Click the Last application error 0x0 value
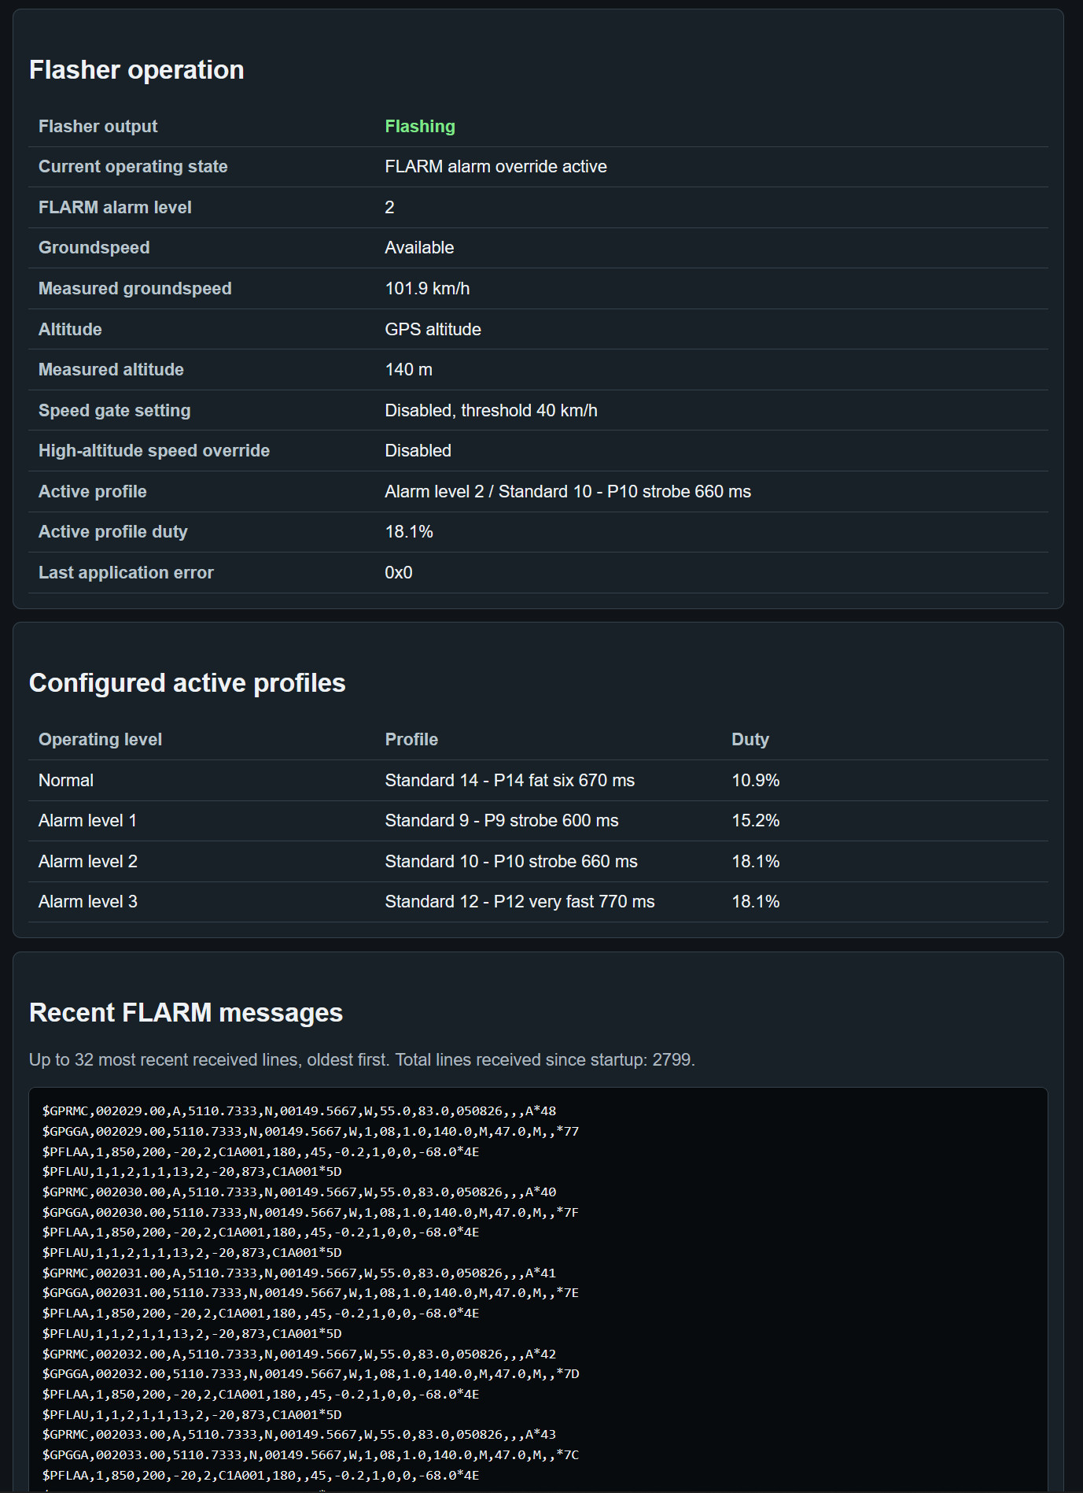 (399, 573)
